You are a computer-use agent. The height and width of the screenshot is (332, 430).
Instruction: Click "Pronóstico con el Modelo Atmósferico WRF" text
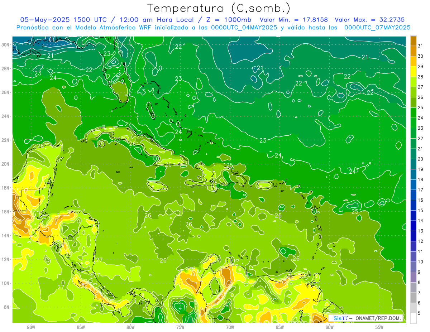85,28
